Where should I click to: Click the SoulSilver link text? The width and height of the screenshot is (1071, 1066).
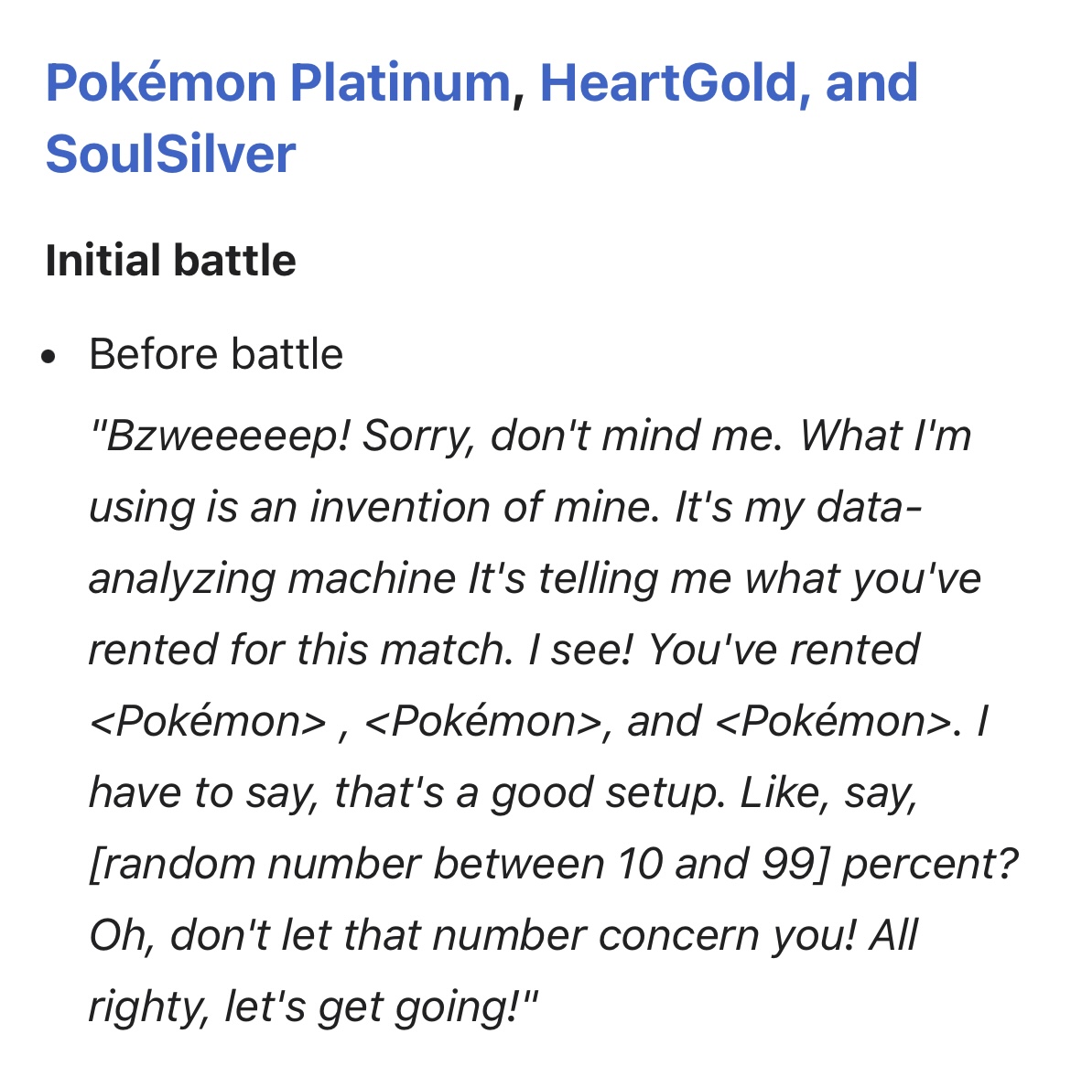pos(170,153)
